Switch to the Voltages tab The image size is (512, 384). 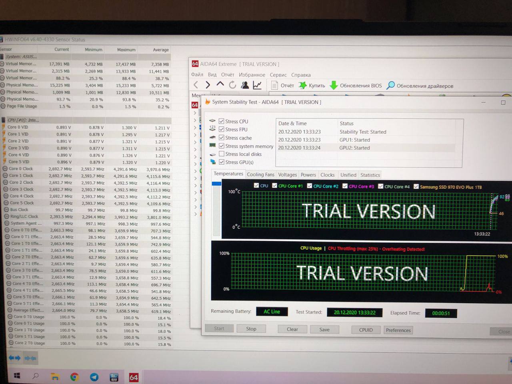coord(287,174)
